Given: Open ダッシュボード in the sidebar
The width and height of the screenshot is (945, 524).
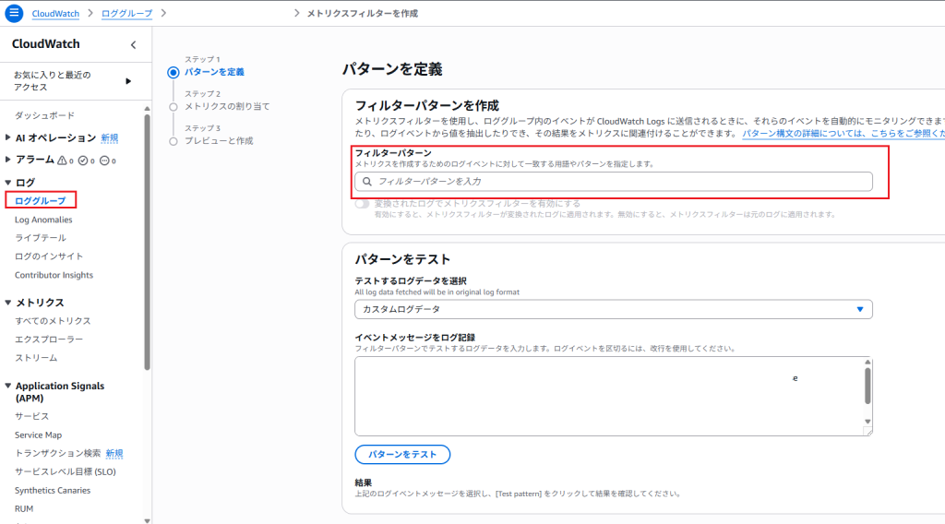Looking at the screenshot, I should 44,115.
